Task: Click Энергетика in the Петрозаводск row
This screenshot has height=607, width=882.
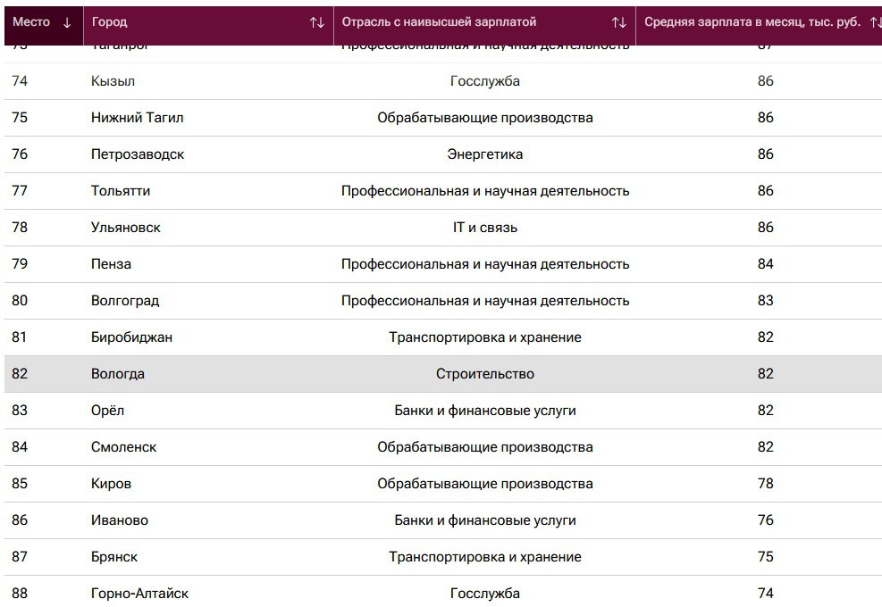Action: click(x=485, y=154)
